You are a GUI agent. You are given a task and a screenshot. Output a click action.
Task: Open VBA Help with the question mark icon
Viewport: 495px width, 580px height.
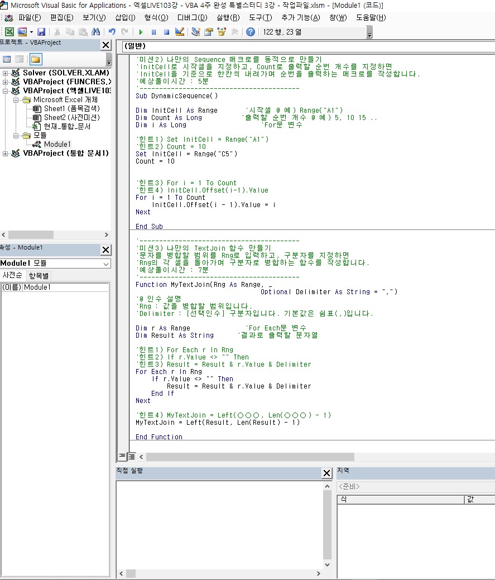250,32
